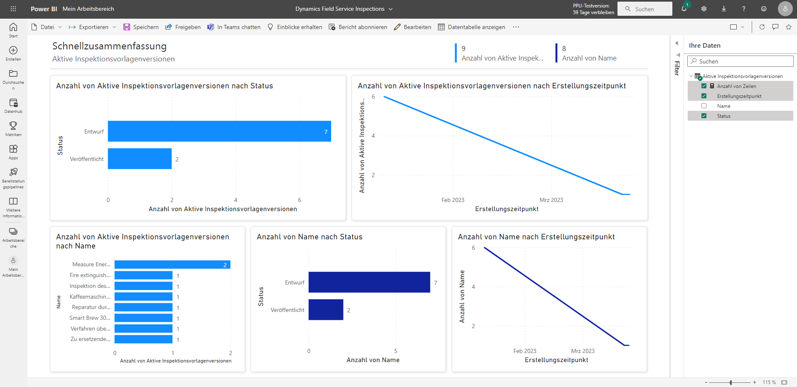Adjust the zoom level slider
Image resolution: width=797 pixels, height=387 pixels.
coord(730,382)
